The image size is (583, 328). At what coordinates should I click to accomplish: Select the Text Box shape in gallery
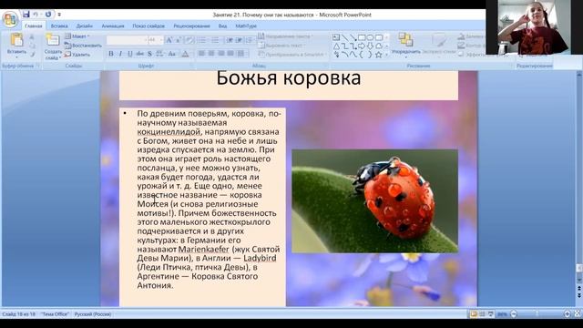pyautogui.click(x=336, y=37)
